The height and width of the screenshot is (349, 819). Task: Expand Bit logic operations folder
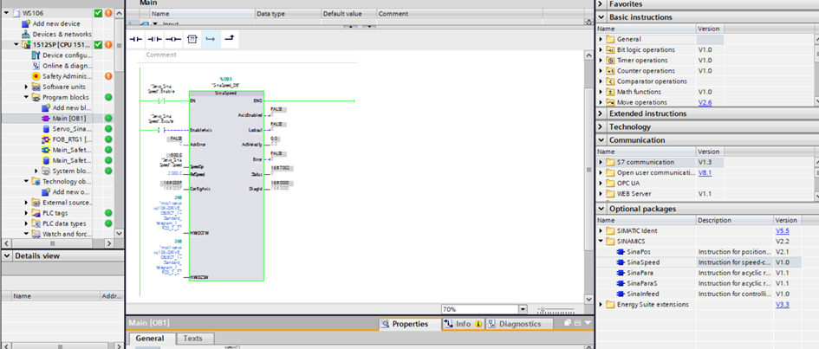click(x=601, y=49)
